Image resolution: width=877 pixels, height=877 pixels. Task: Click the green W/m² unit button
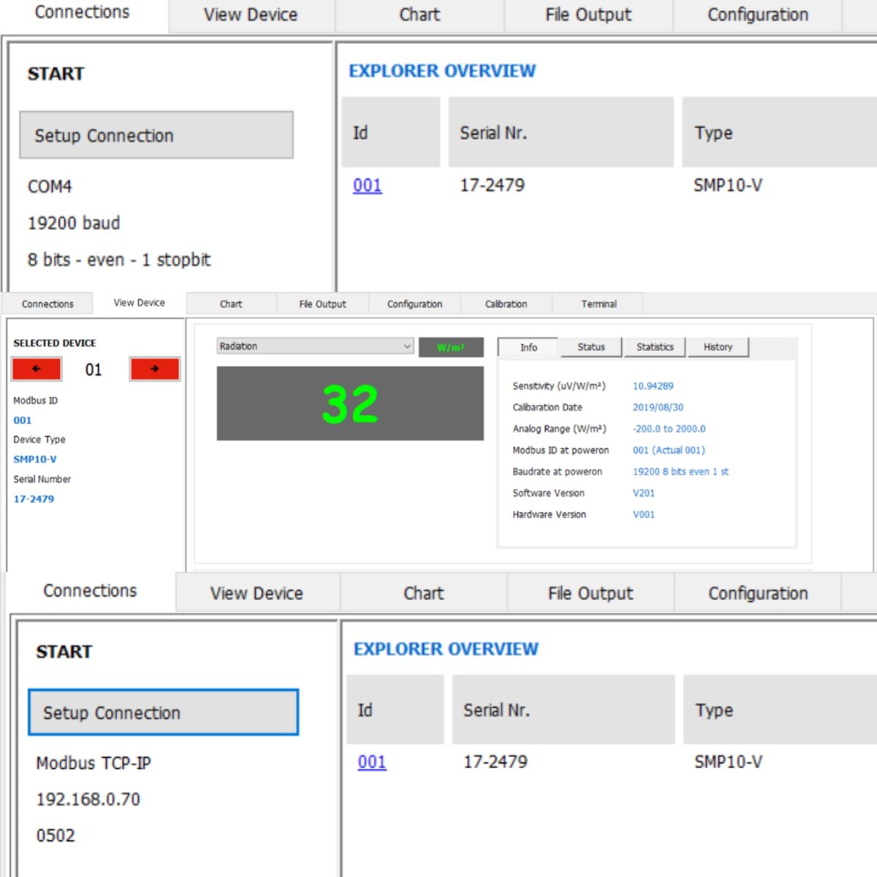tap(451, 347)
